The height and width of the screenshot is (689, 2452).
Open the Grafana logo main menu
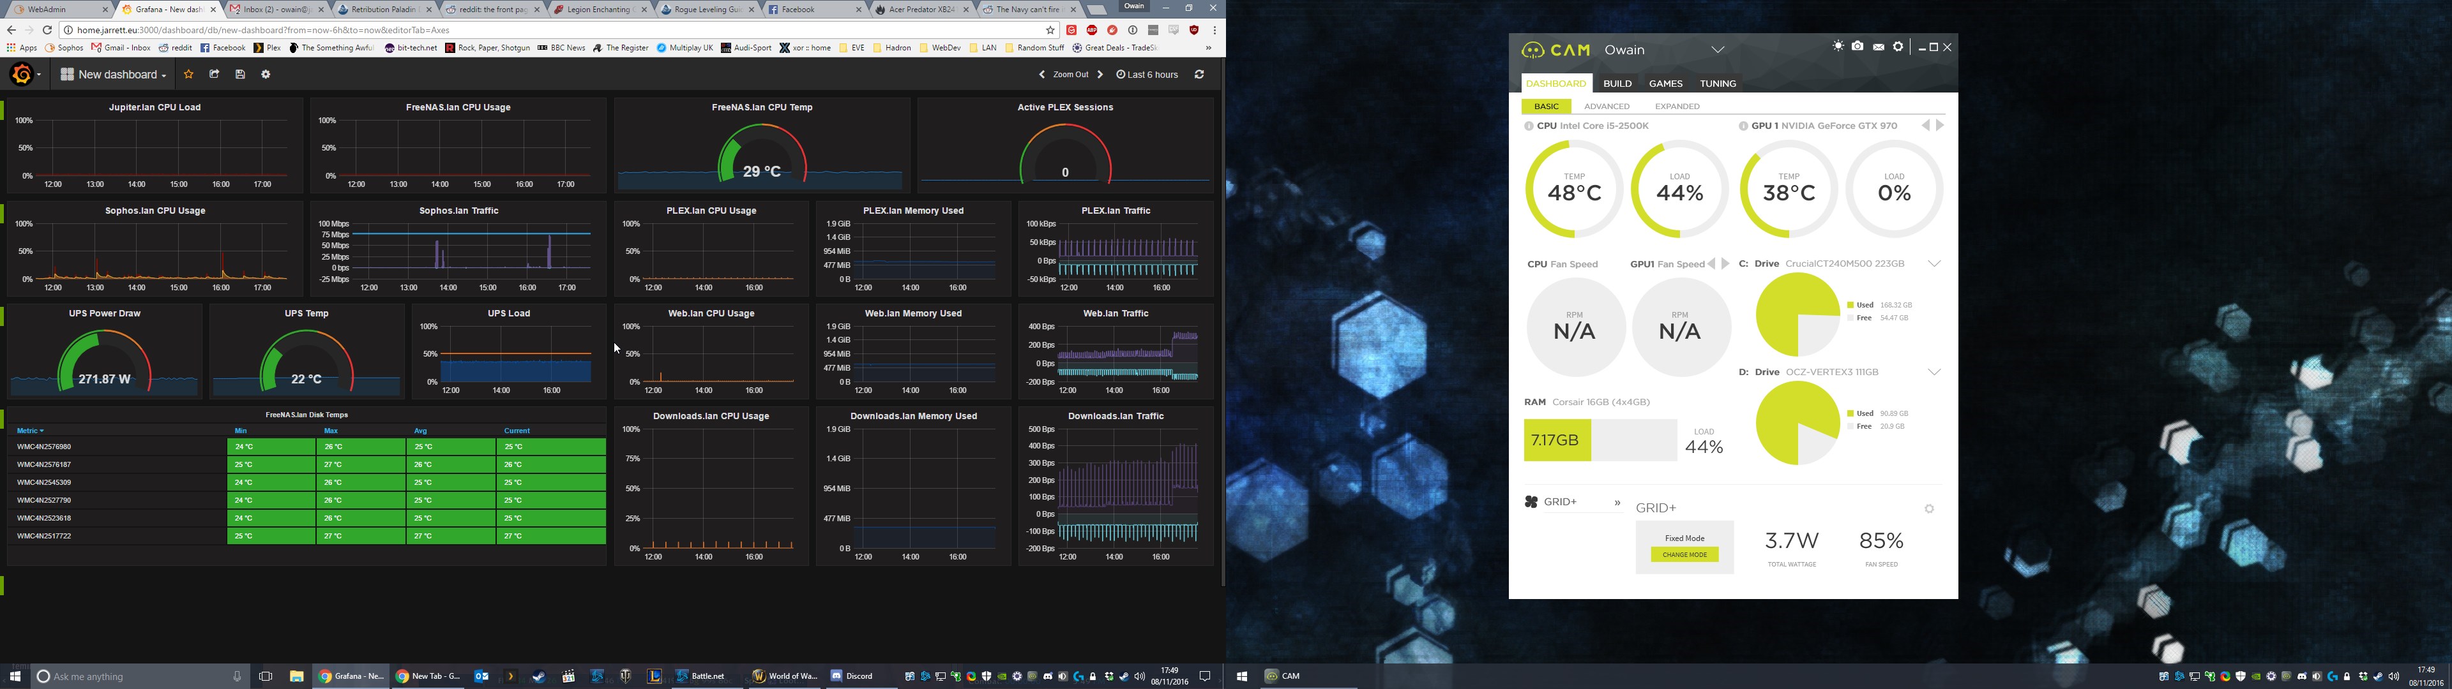[x=25, y=74]
